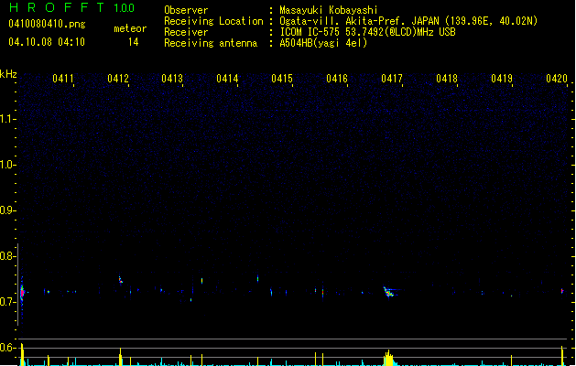The height and width of the screenshot is (366, 576).
Task: Select the file name 0410080410.png
Action: coord(47,24)
